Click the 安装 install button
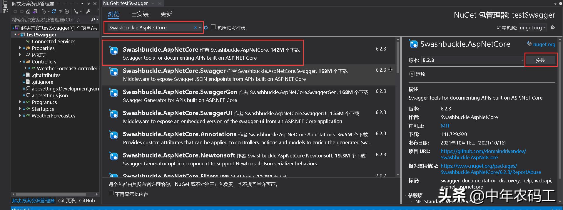 [540, 60]
